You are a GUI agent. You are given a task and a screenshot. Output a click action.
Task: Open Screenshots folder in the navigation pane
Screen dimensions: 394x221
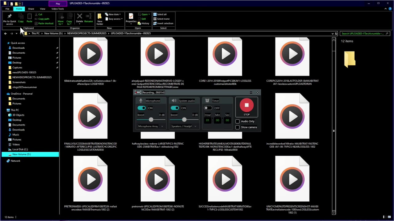pos(19,82)
